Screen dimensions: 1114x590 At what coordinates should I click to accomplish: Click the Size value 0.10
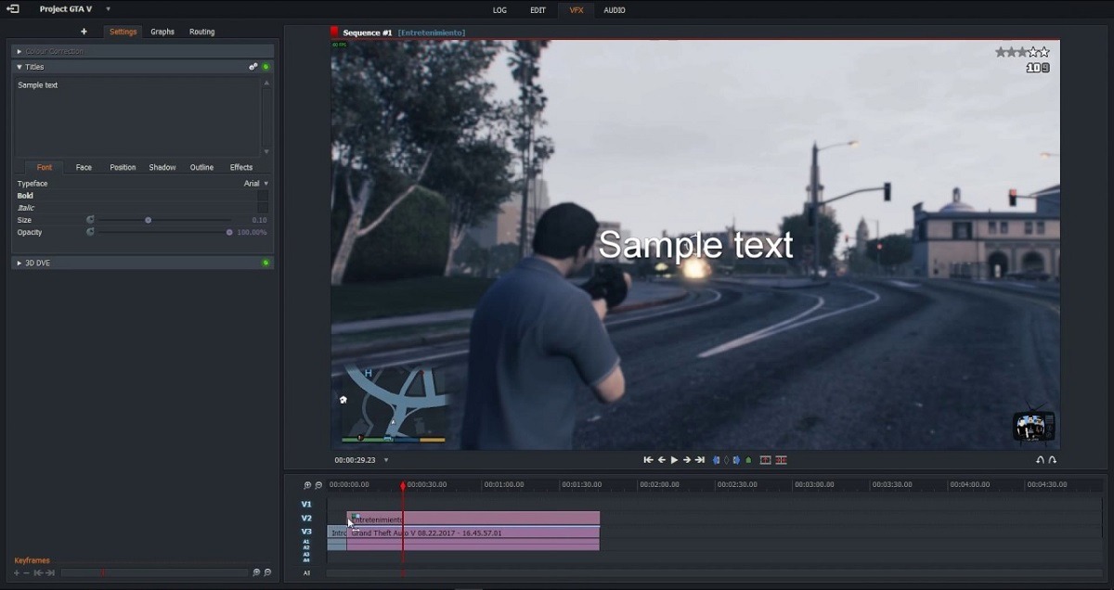tap(259, 220)
